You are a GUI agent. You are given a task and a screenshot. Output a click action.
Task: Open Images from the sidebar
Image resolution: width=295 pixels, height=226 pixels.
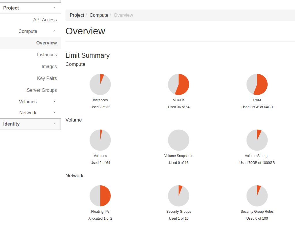click(x=49, y=66)
